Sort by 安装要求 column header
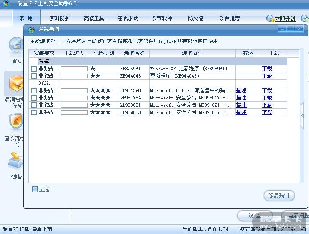309x234 pixels. [44, 53]
